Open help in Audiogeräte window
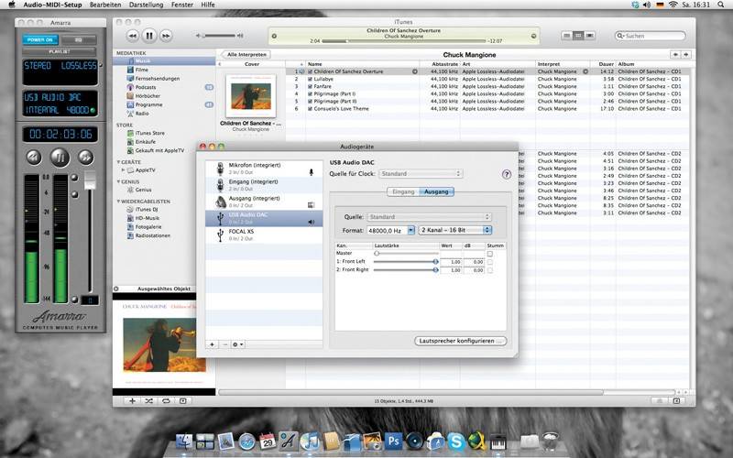This screenshot has height=458, width=733. (507, 174)
